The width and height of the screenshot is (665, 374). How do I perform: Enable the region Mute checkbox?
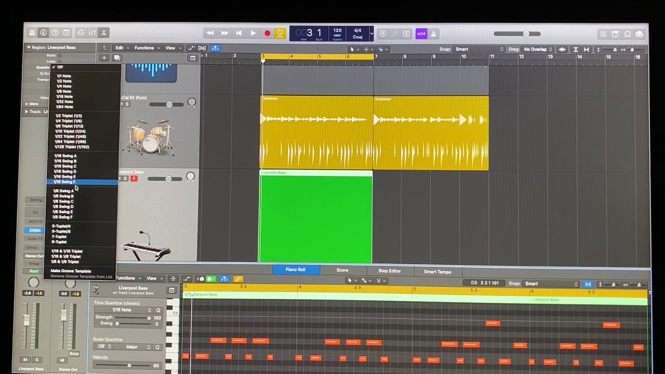point(60,55)
